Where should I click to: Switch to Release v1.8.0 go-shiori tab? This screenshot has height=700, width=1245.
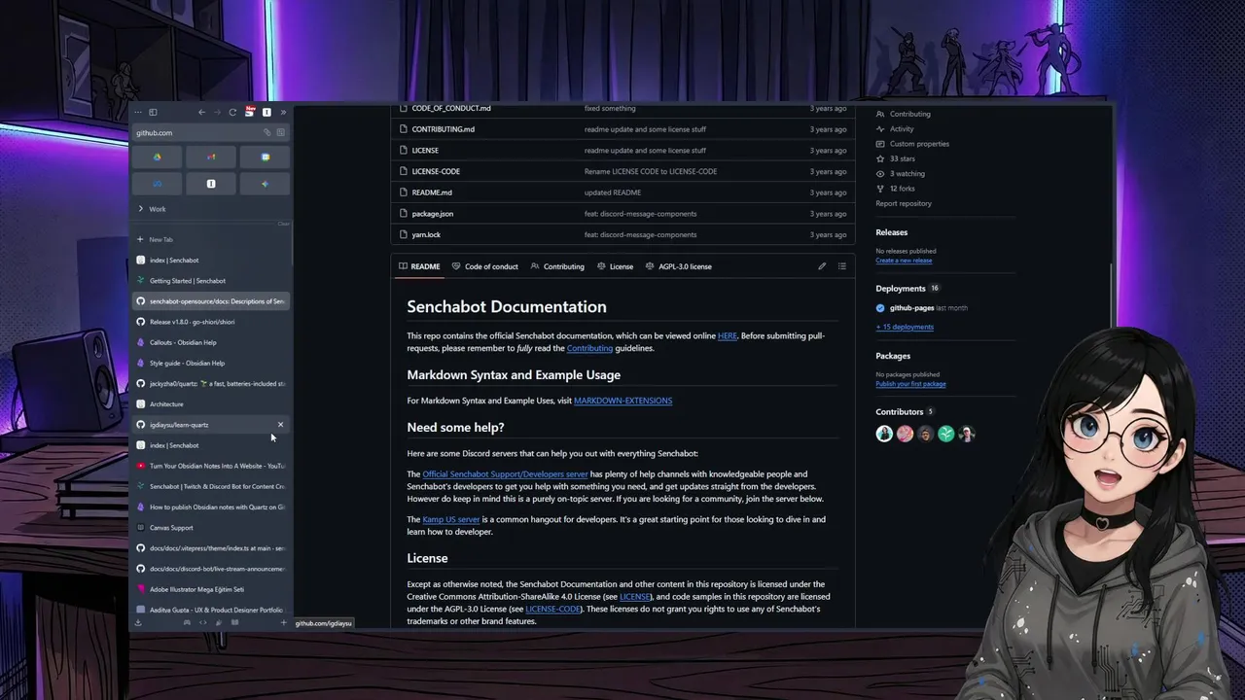tap(211, 322)
